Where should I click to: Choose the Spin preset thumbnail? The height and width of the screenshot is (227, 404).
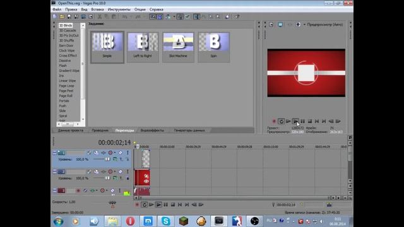tap(213, 47)
